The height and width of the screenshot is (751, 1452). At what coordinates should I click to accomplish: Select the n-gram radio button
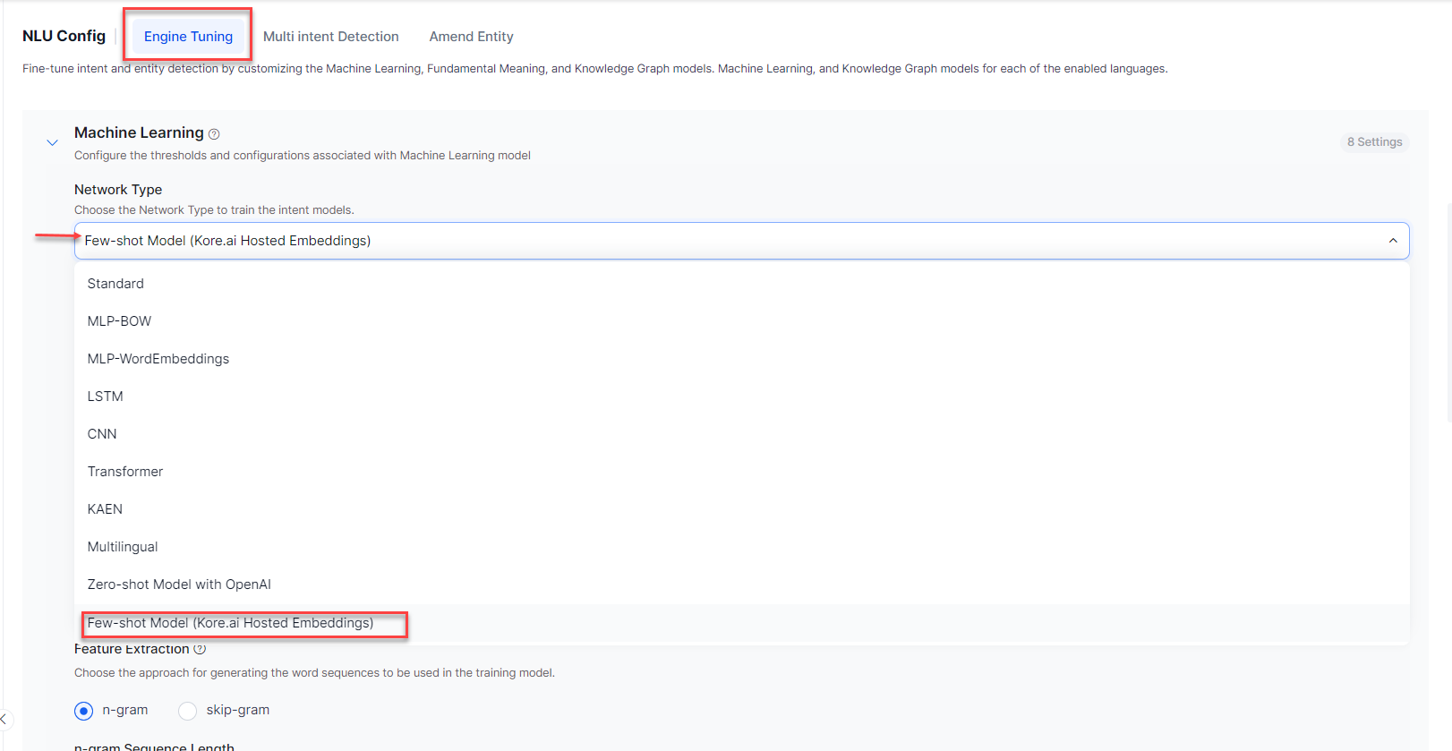(x=83, y=711)
